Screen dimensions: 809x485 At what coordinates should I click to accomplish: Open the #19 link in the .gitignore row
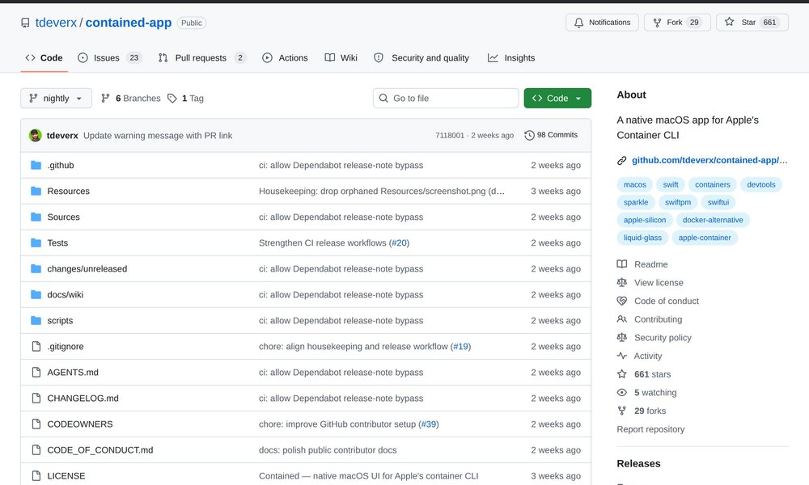[x=461, y=346]
